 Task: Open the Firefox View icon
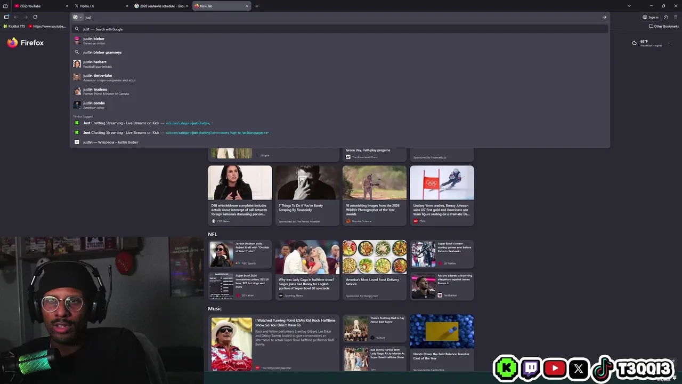5,6
